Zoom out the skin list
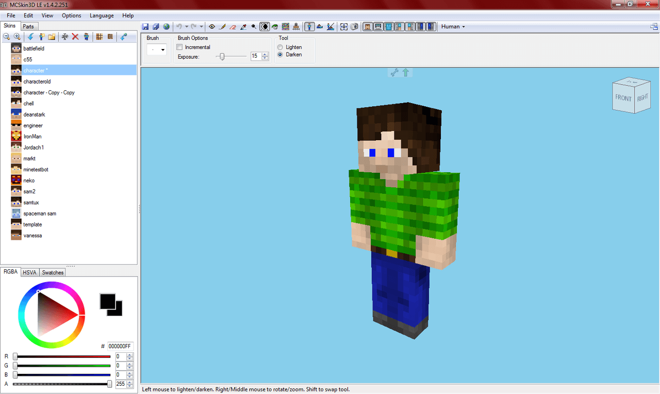This screenshot has width=660, height=394. pyautogui.click(x=7, y=37)
